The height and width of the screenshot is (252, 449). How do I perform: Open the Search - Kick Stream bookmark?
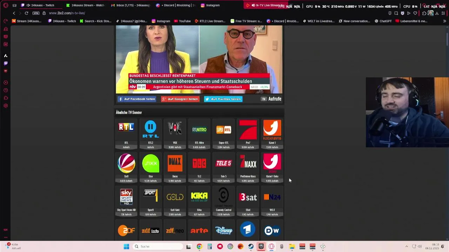[96, 21]
